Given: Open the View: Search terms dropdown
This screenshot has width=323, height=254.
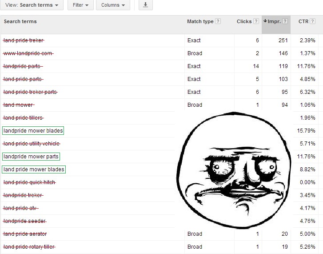Looking at the screenshot, I should (x=32, y=5).
